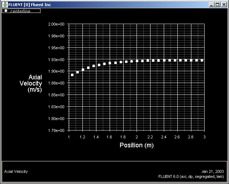
Task: Click the 1.83e+00 y-axis label
Action: tap(56, 107)
